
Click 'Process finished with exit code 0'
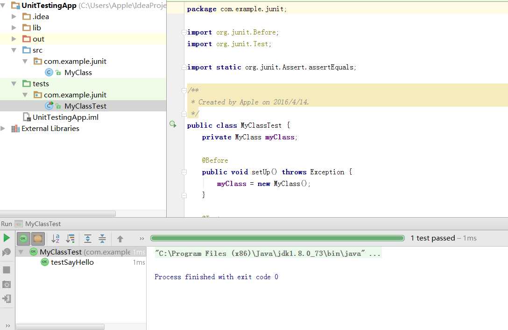[216, 277]
